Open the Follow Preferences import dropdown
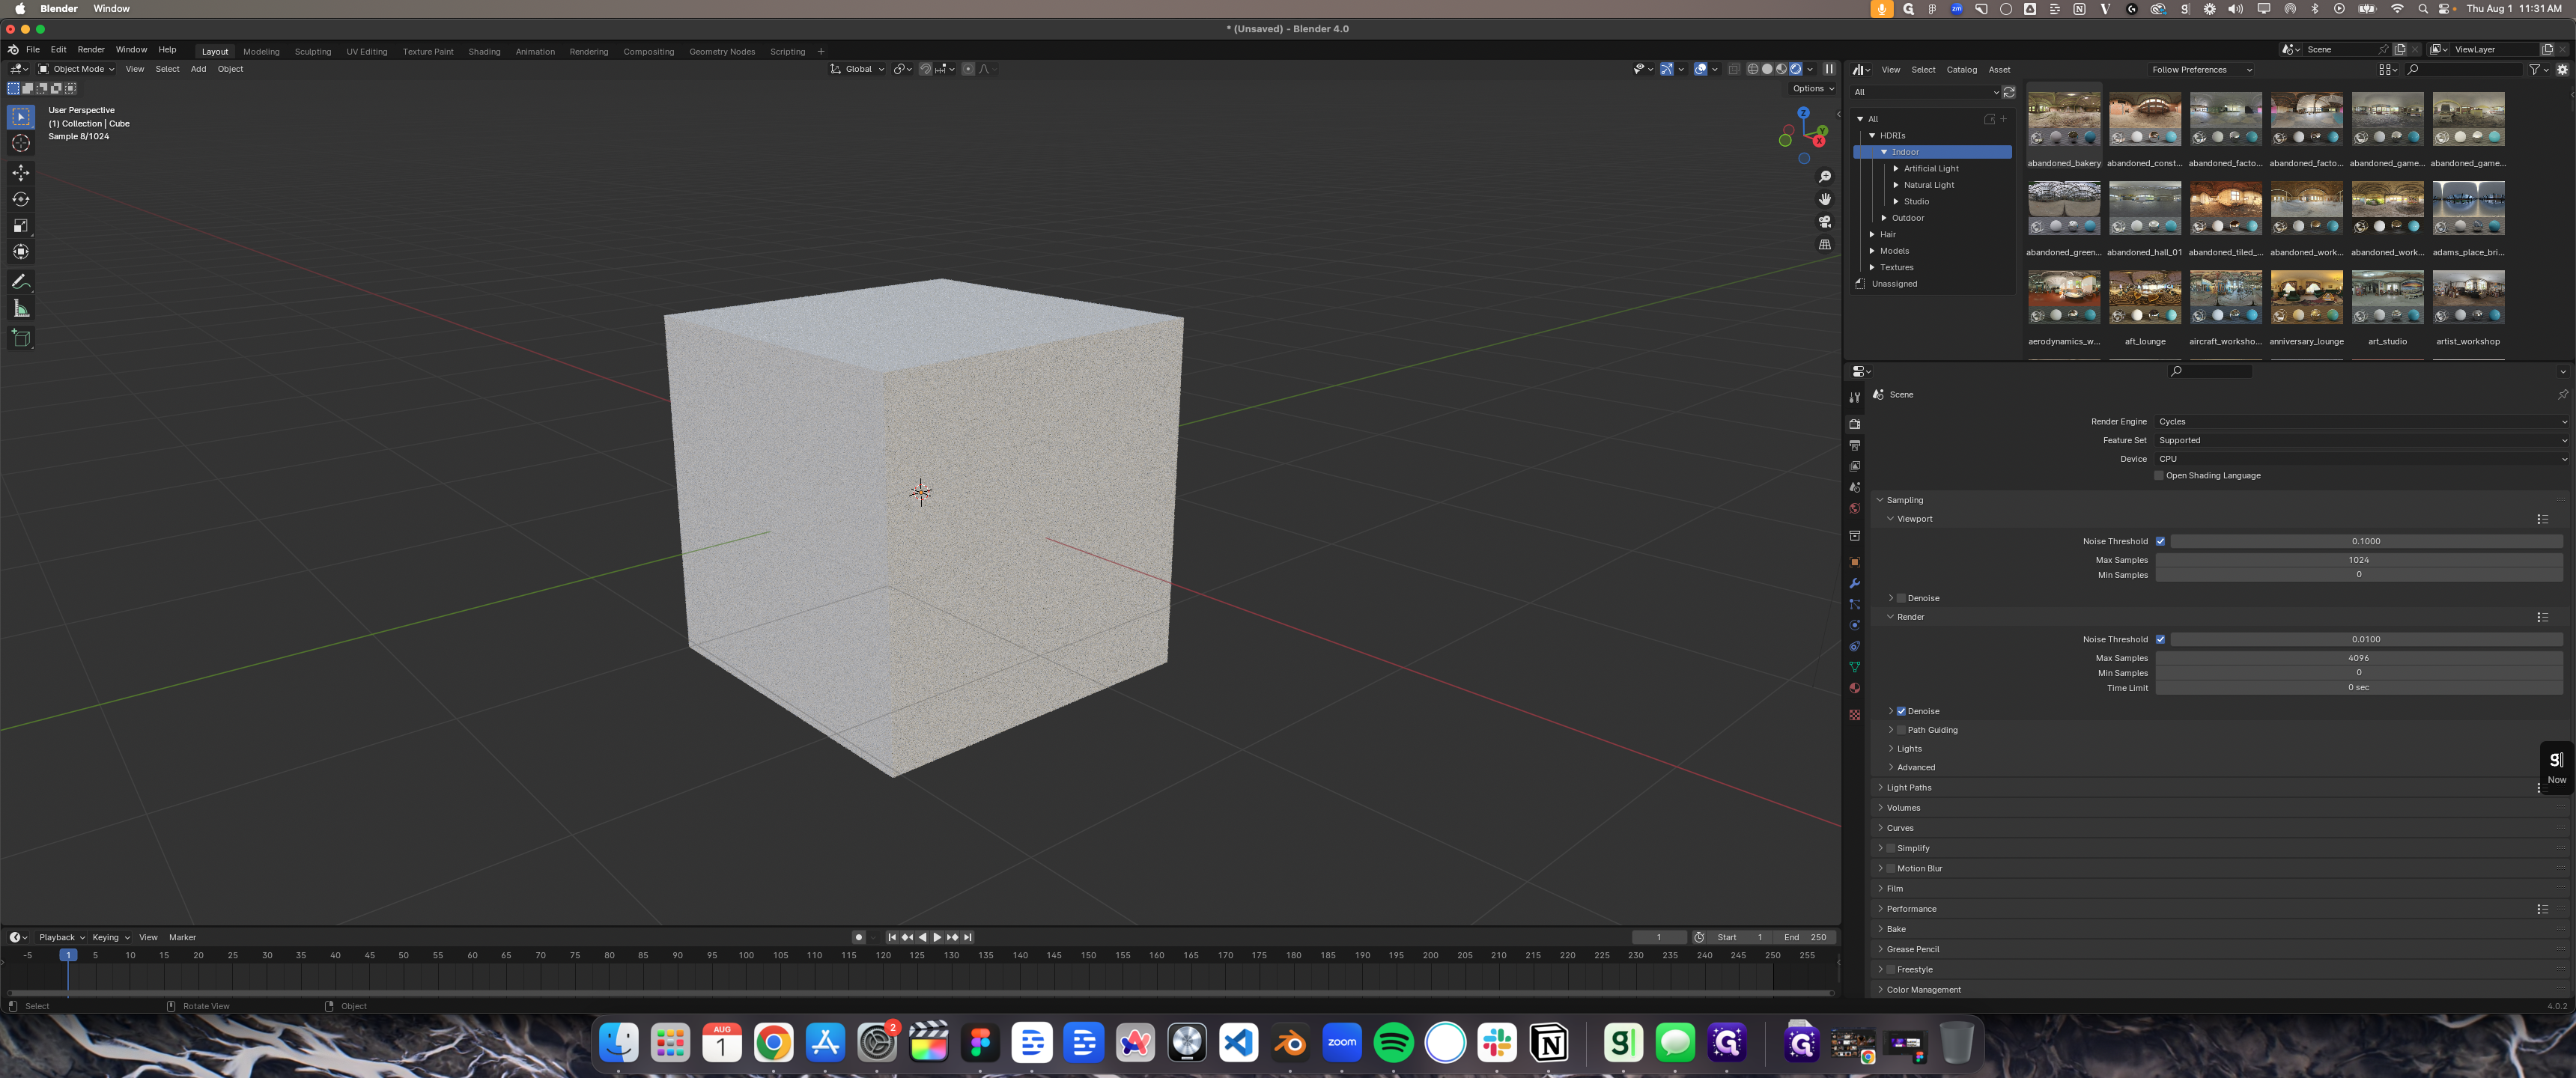The width and height of the screenshot is (2576, 1078). click(x=2201, y=70)
